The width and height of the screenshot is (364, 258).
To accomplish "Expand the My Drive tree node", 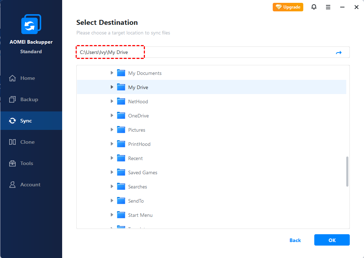I will point(112,87).
